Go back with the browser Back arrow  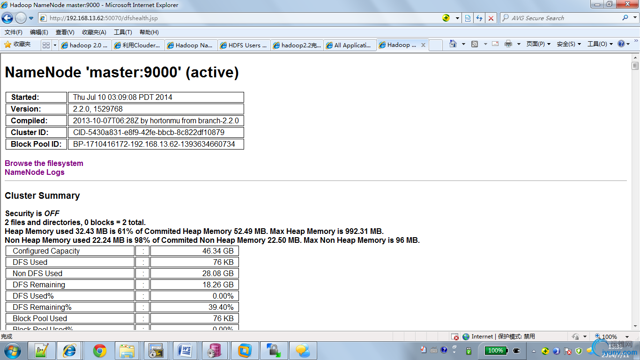[x=7, y=18]
